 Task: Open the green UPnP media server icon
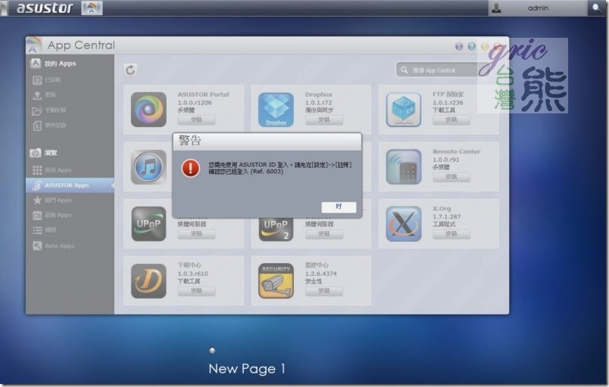click(x=148, y=224)
